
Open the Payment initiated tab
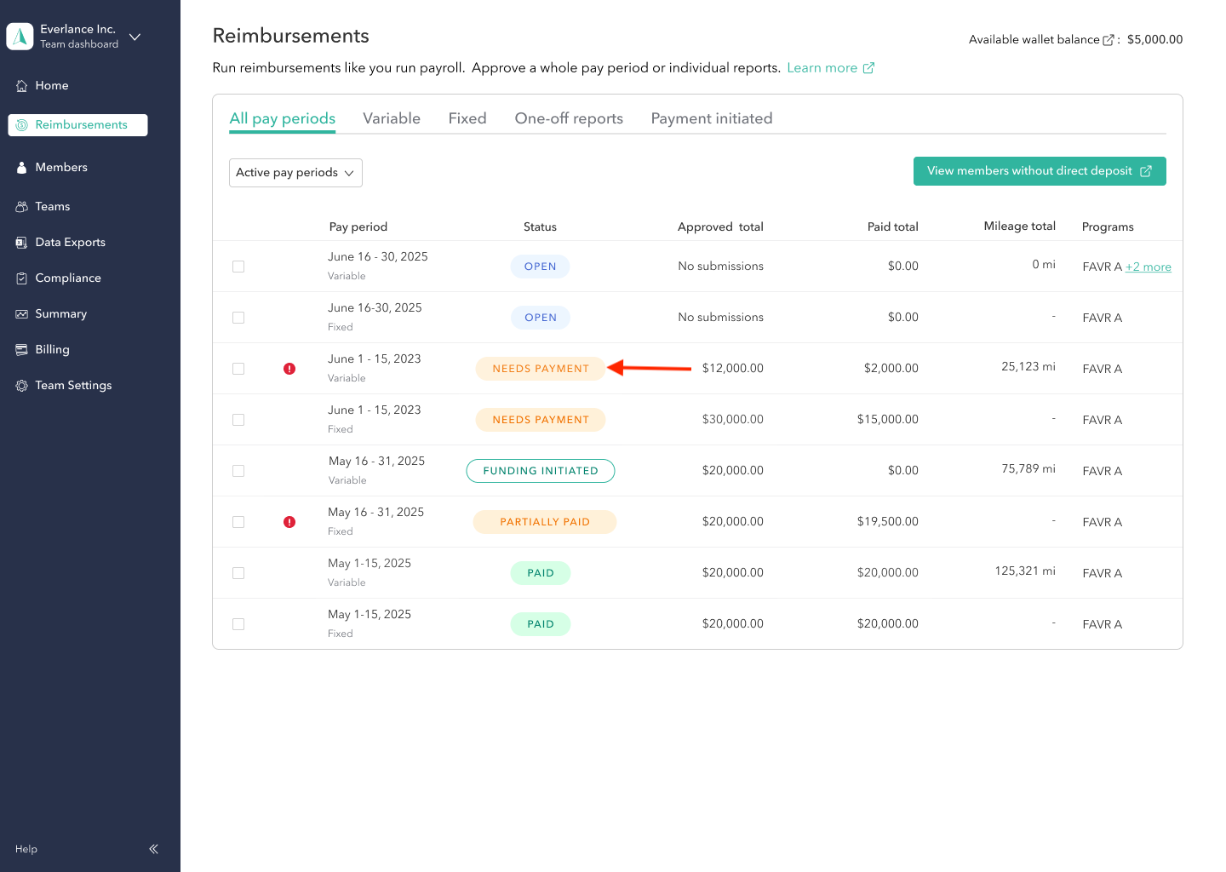(712, 118)
